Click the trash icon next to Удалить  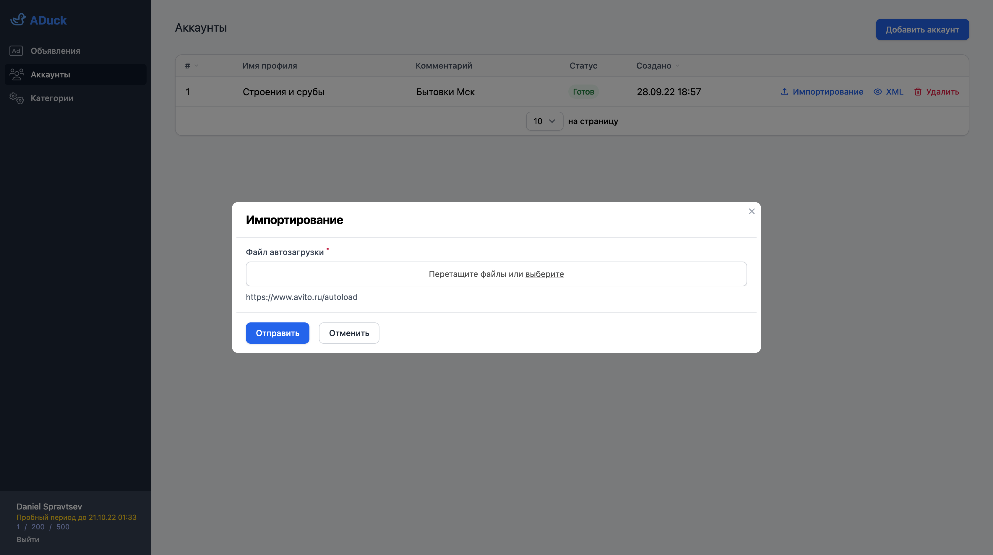(918, 92)
